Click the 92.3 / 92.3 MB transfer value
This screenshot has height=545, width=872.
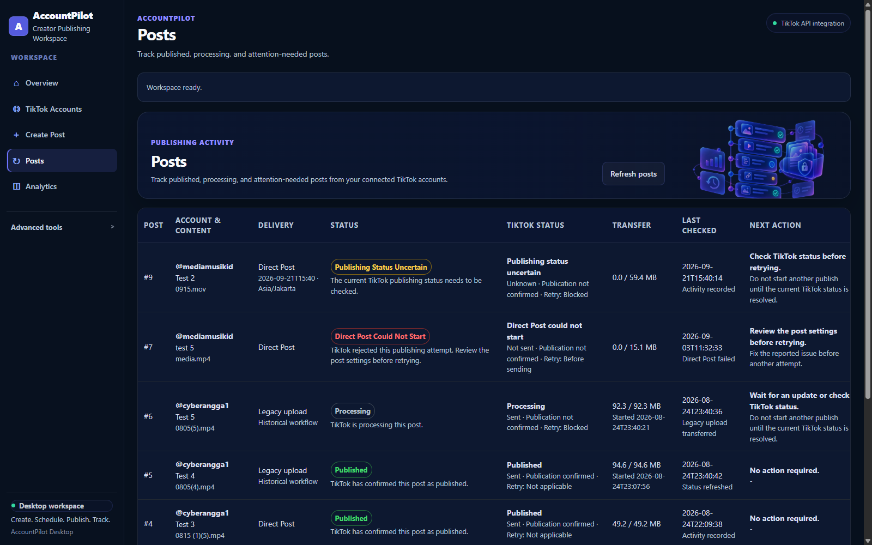click(636, 406)
